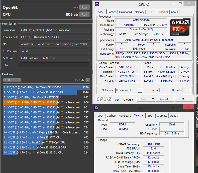The width and height of the screenshot is (198, 173).
Task: Open Memory tab in top CPU-Z window
Action: click(x=139, y=12)
